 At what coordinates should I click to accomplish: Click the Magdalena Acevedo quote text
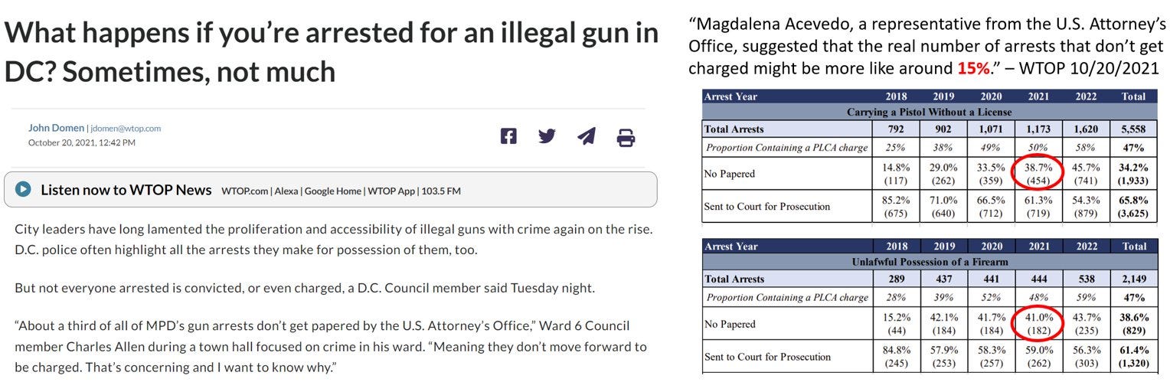pyautogui.click(x=926, y=46)
